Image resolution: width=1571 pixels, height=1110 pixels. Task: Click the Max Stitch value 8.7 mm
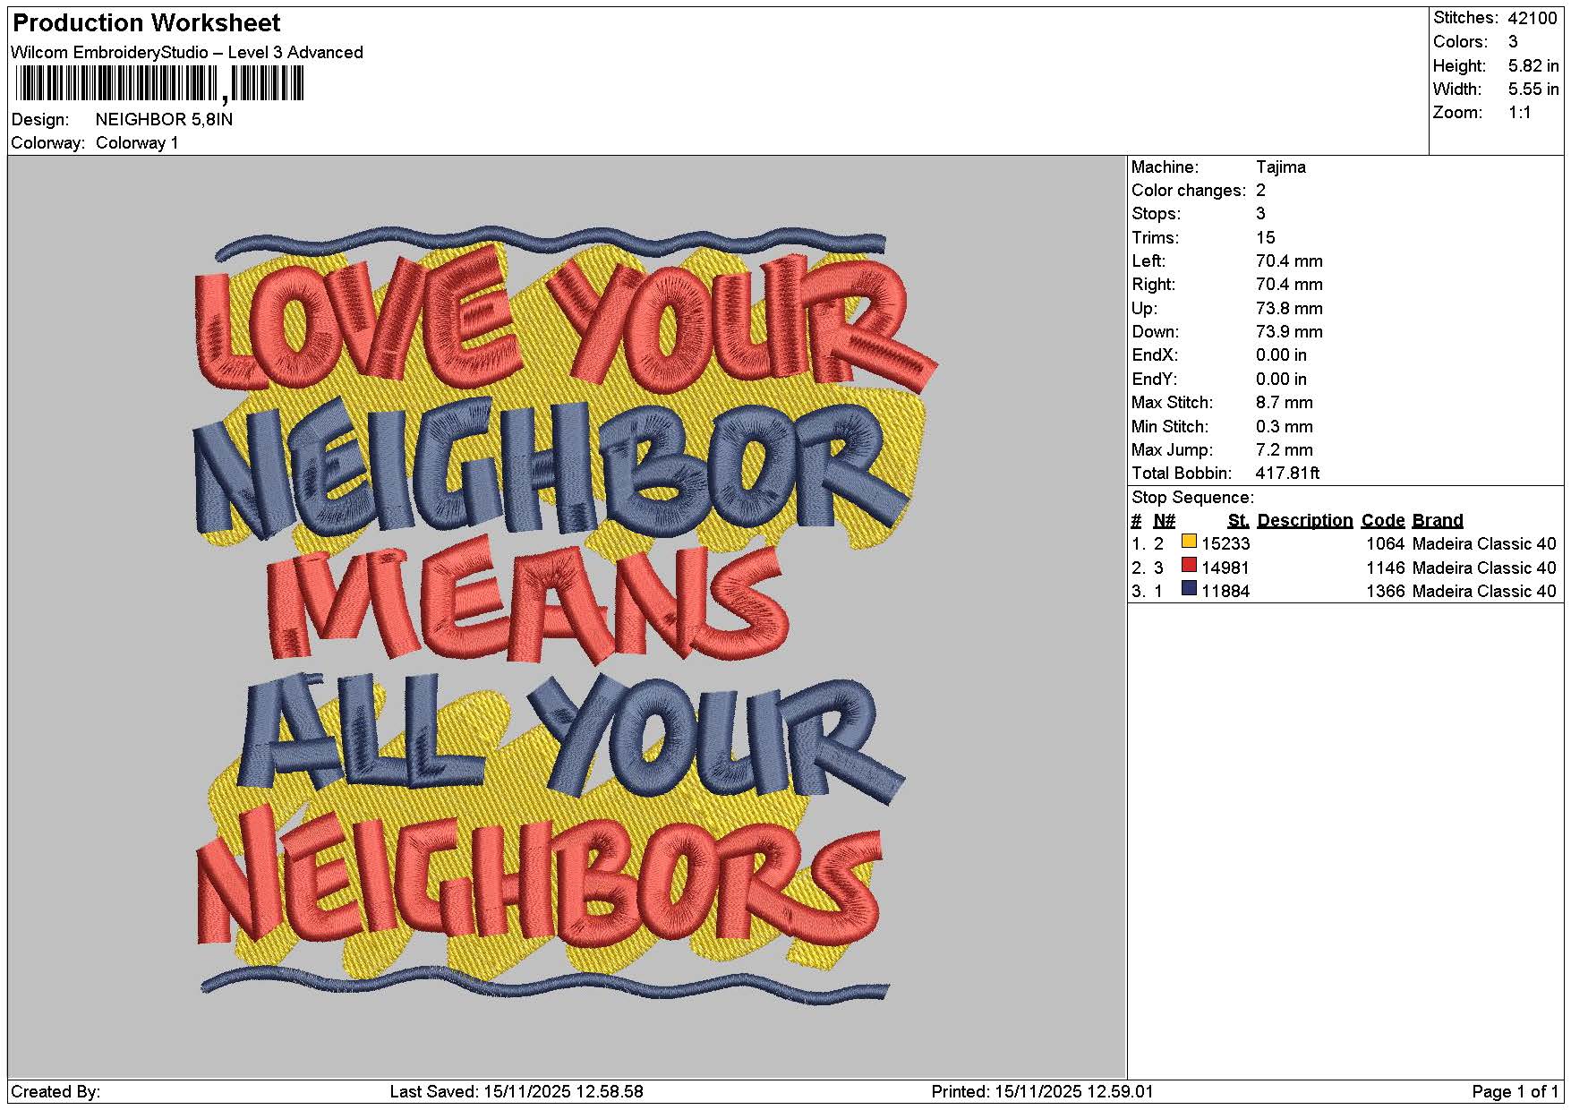pyautogui.click(x=1285, y=403)
